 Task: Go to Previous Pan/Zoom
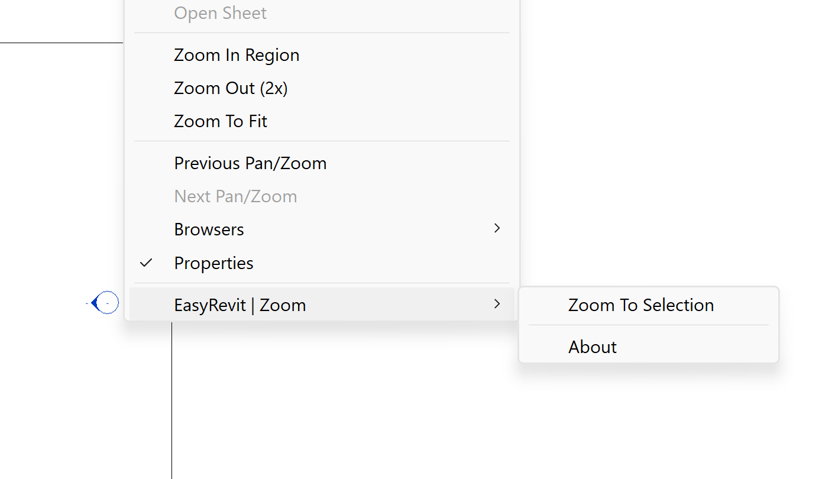(x=250, y=163)
